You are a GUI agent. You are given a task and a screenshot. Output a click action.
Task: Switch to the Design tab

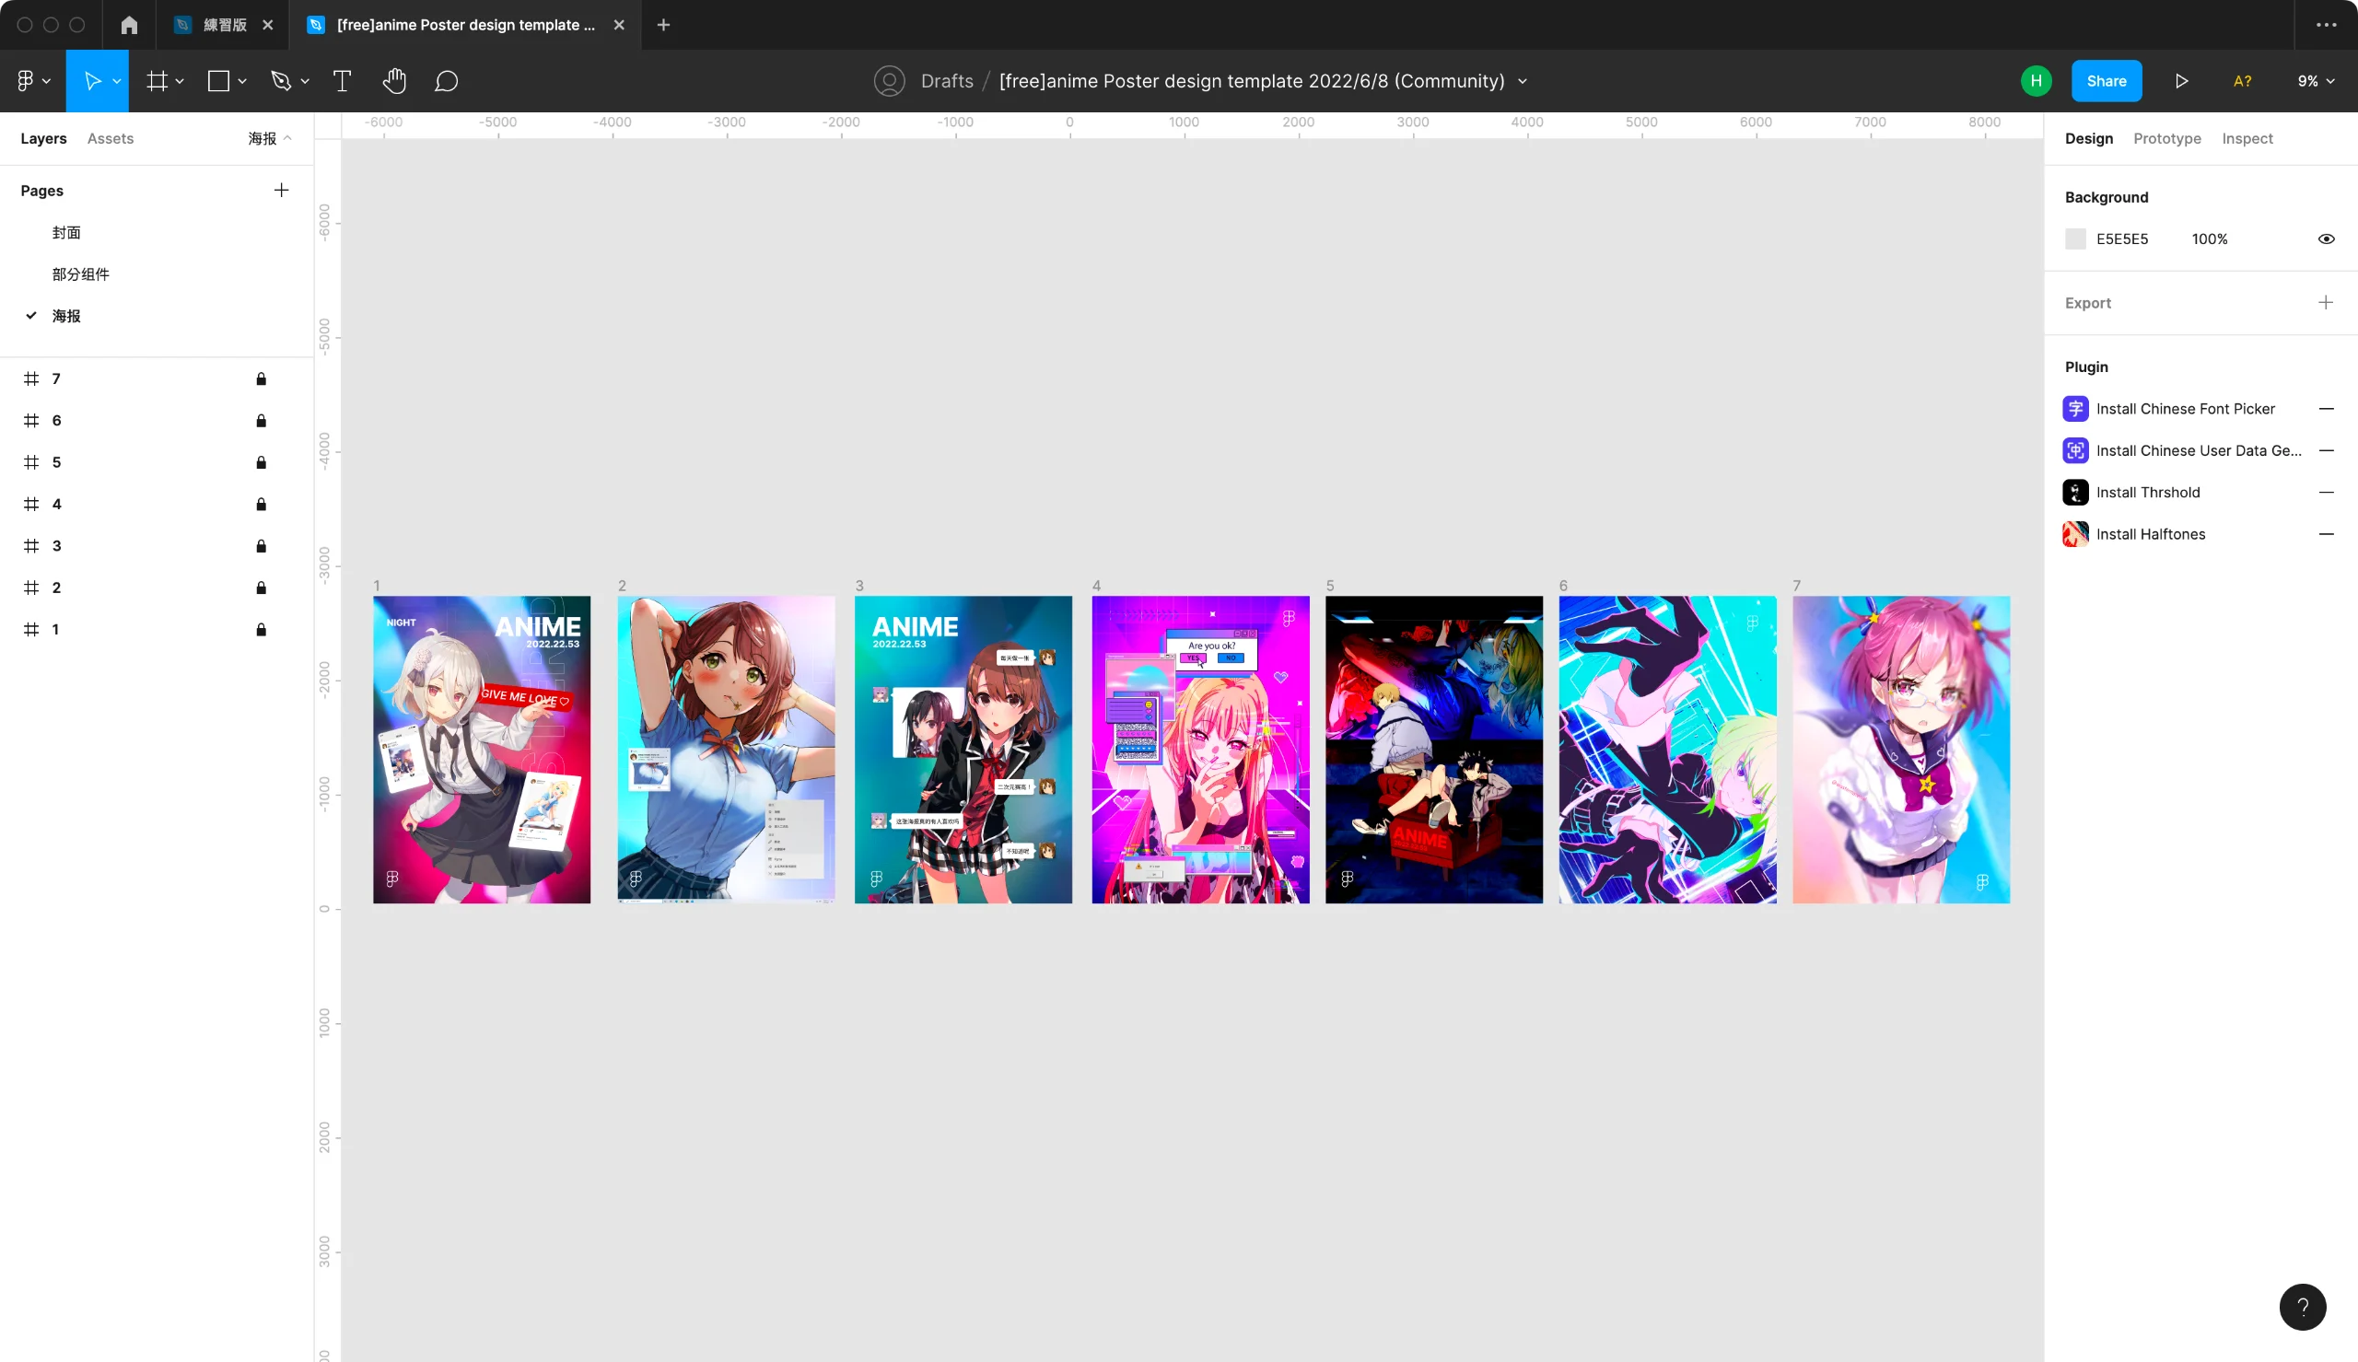(2089, 138)
